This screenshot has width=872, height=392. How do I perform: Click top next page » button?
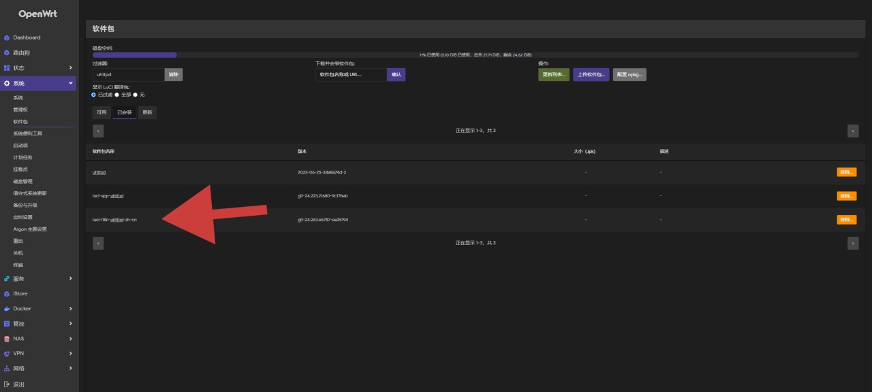coord(853,131)
